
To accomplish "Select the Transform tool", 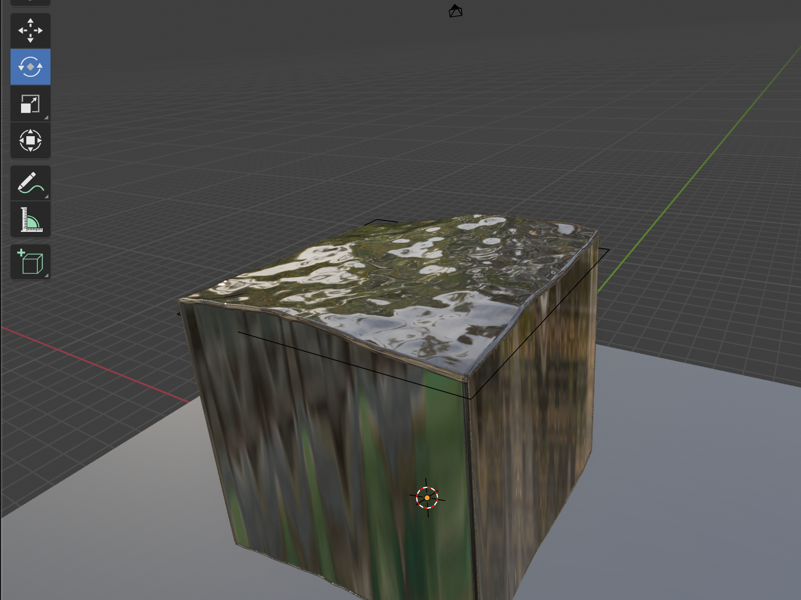I will [x=31, y=140].
